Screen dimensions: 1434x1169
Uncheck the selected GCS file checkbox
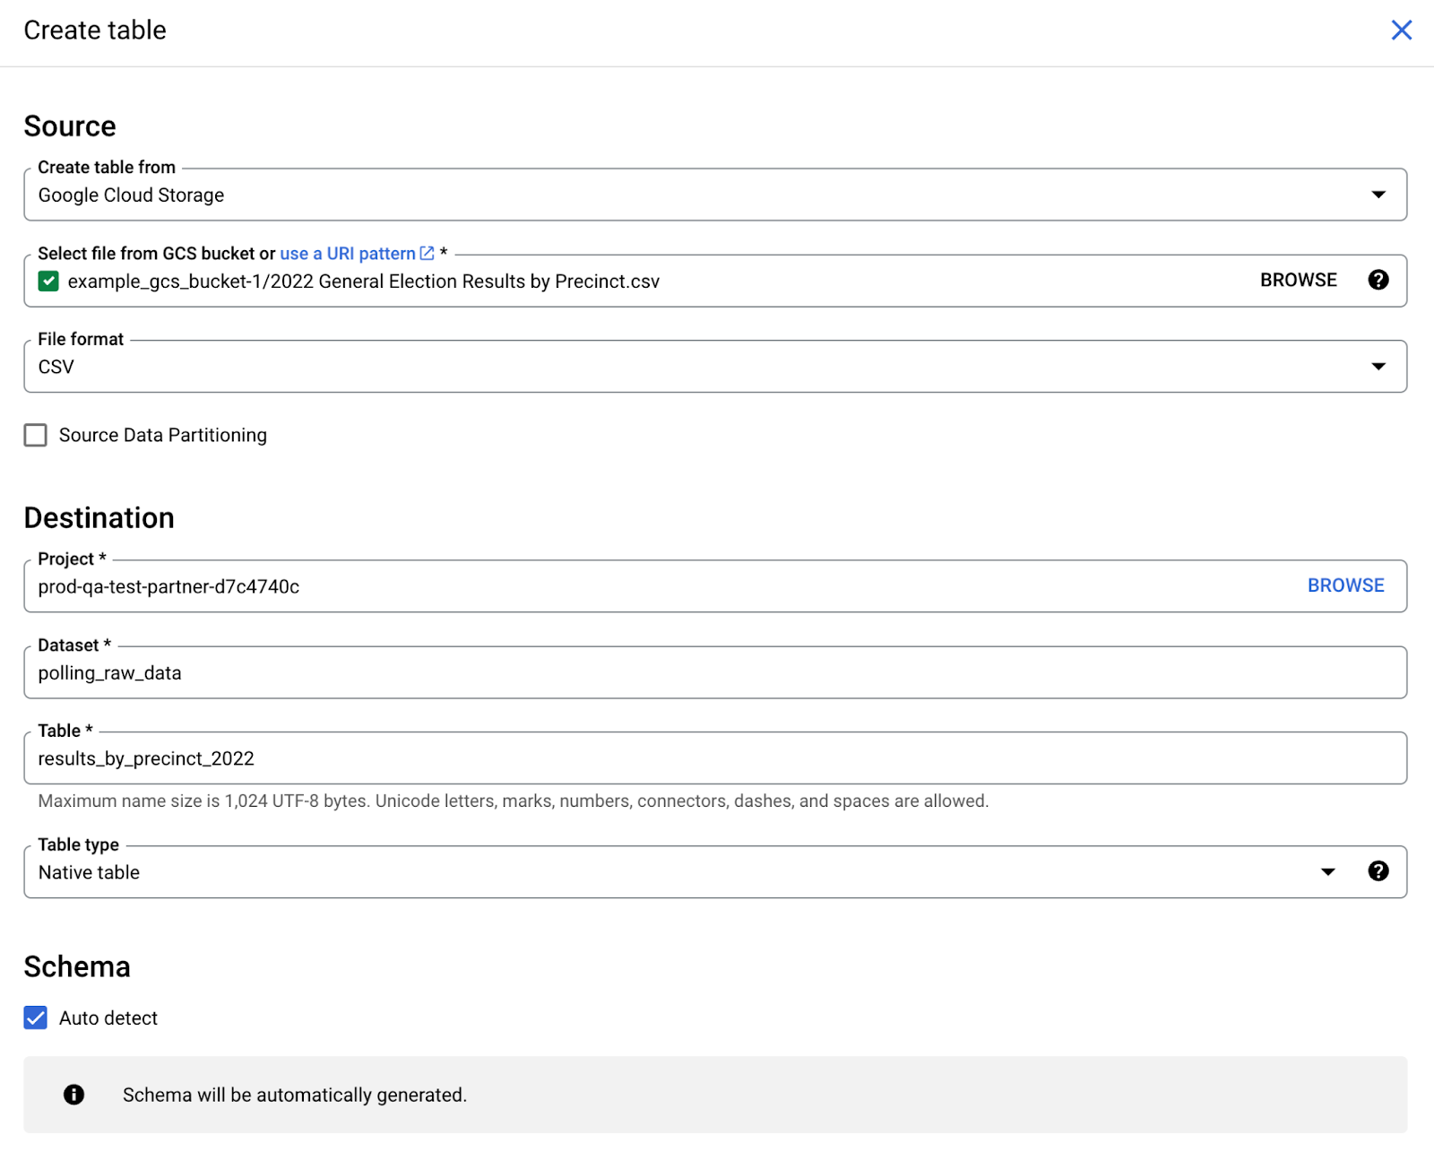[48, 281]
